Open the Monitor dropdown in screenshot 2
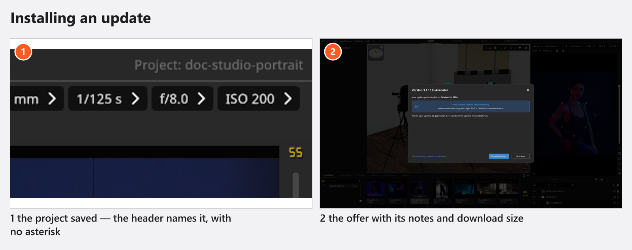The height and width of the screenshot is (250, 632). 538,46
